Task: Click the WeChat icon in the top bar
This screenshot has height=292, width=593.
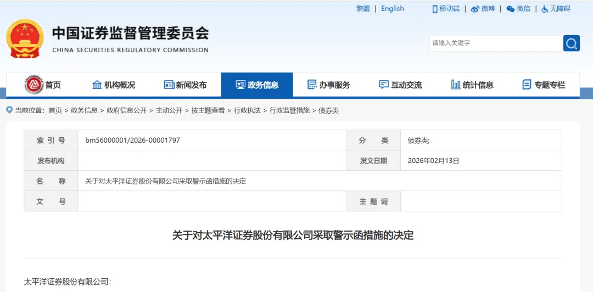Action: pyautogui.click(x=511, y=9)
